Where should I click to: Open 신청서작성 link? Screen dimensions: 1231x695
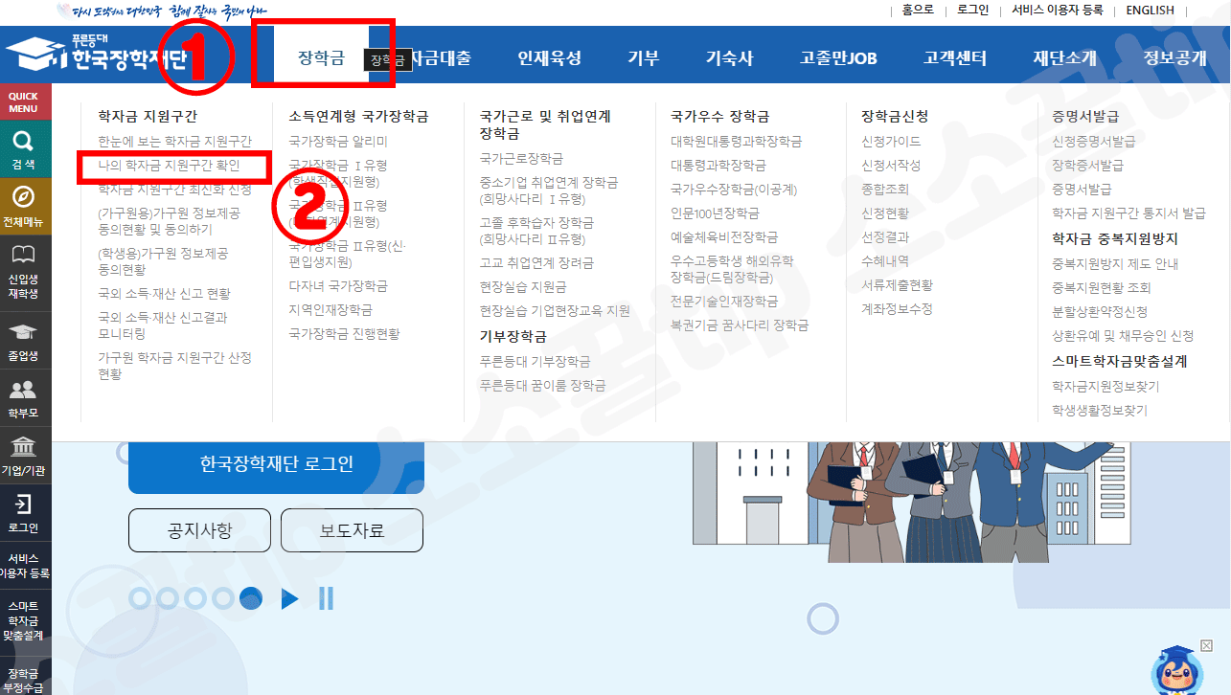pyautogui.click(x=891, y=165)
